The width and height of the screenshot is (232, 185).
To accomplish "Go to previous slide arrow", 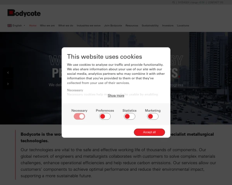I will tap(8, 72).
